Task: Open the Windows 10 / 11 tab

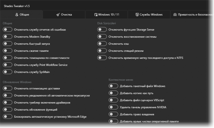Action: 107,15
